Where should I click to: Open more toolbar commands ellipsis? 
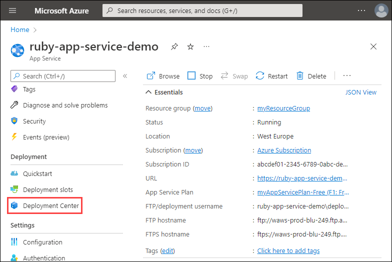tap(347, 76)
